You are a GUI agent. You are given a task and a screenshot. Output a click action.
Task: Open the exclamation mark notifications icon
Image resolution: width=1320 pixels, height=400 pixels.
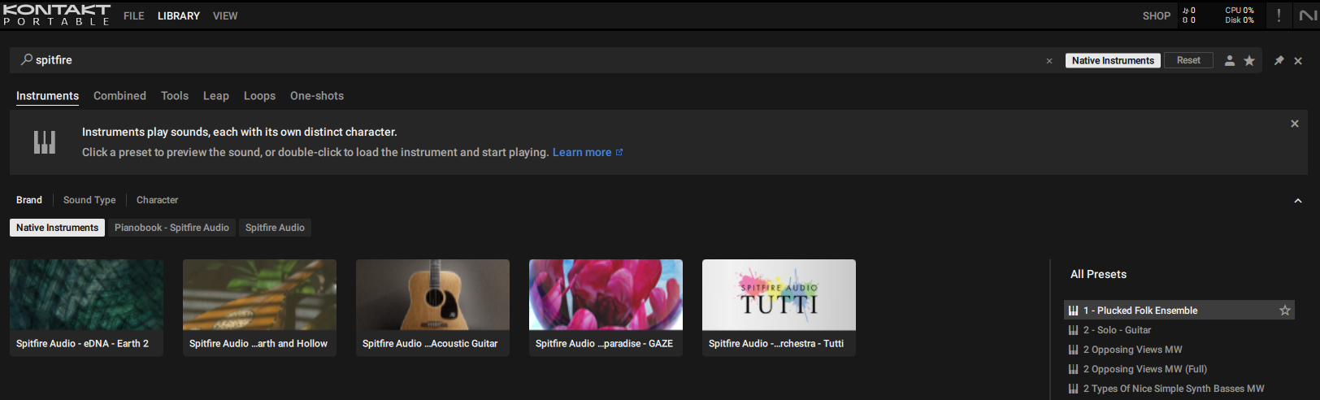click(x=1279, y=15)
